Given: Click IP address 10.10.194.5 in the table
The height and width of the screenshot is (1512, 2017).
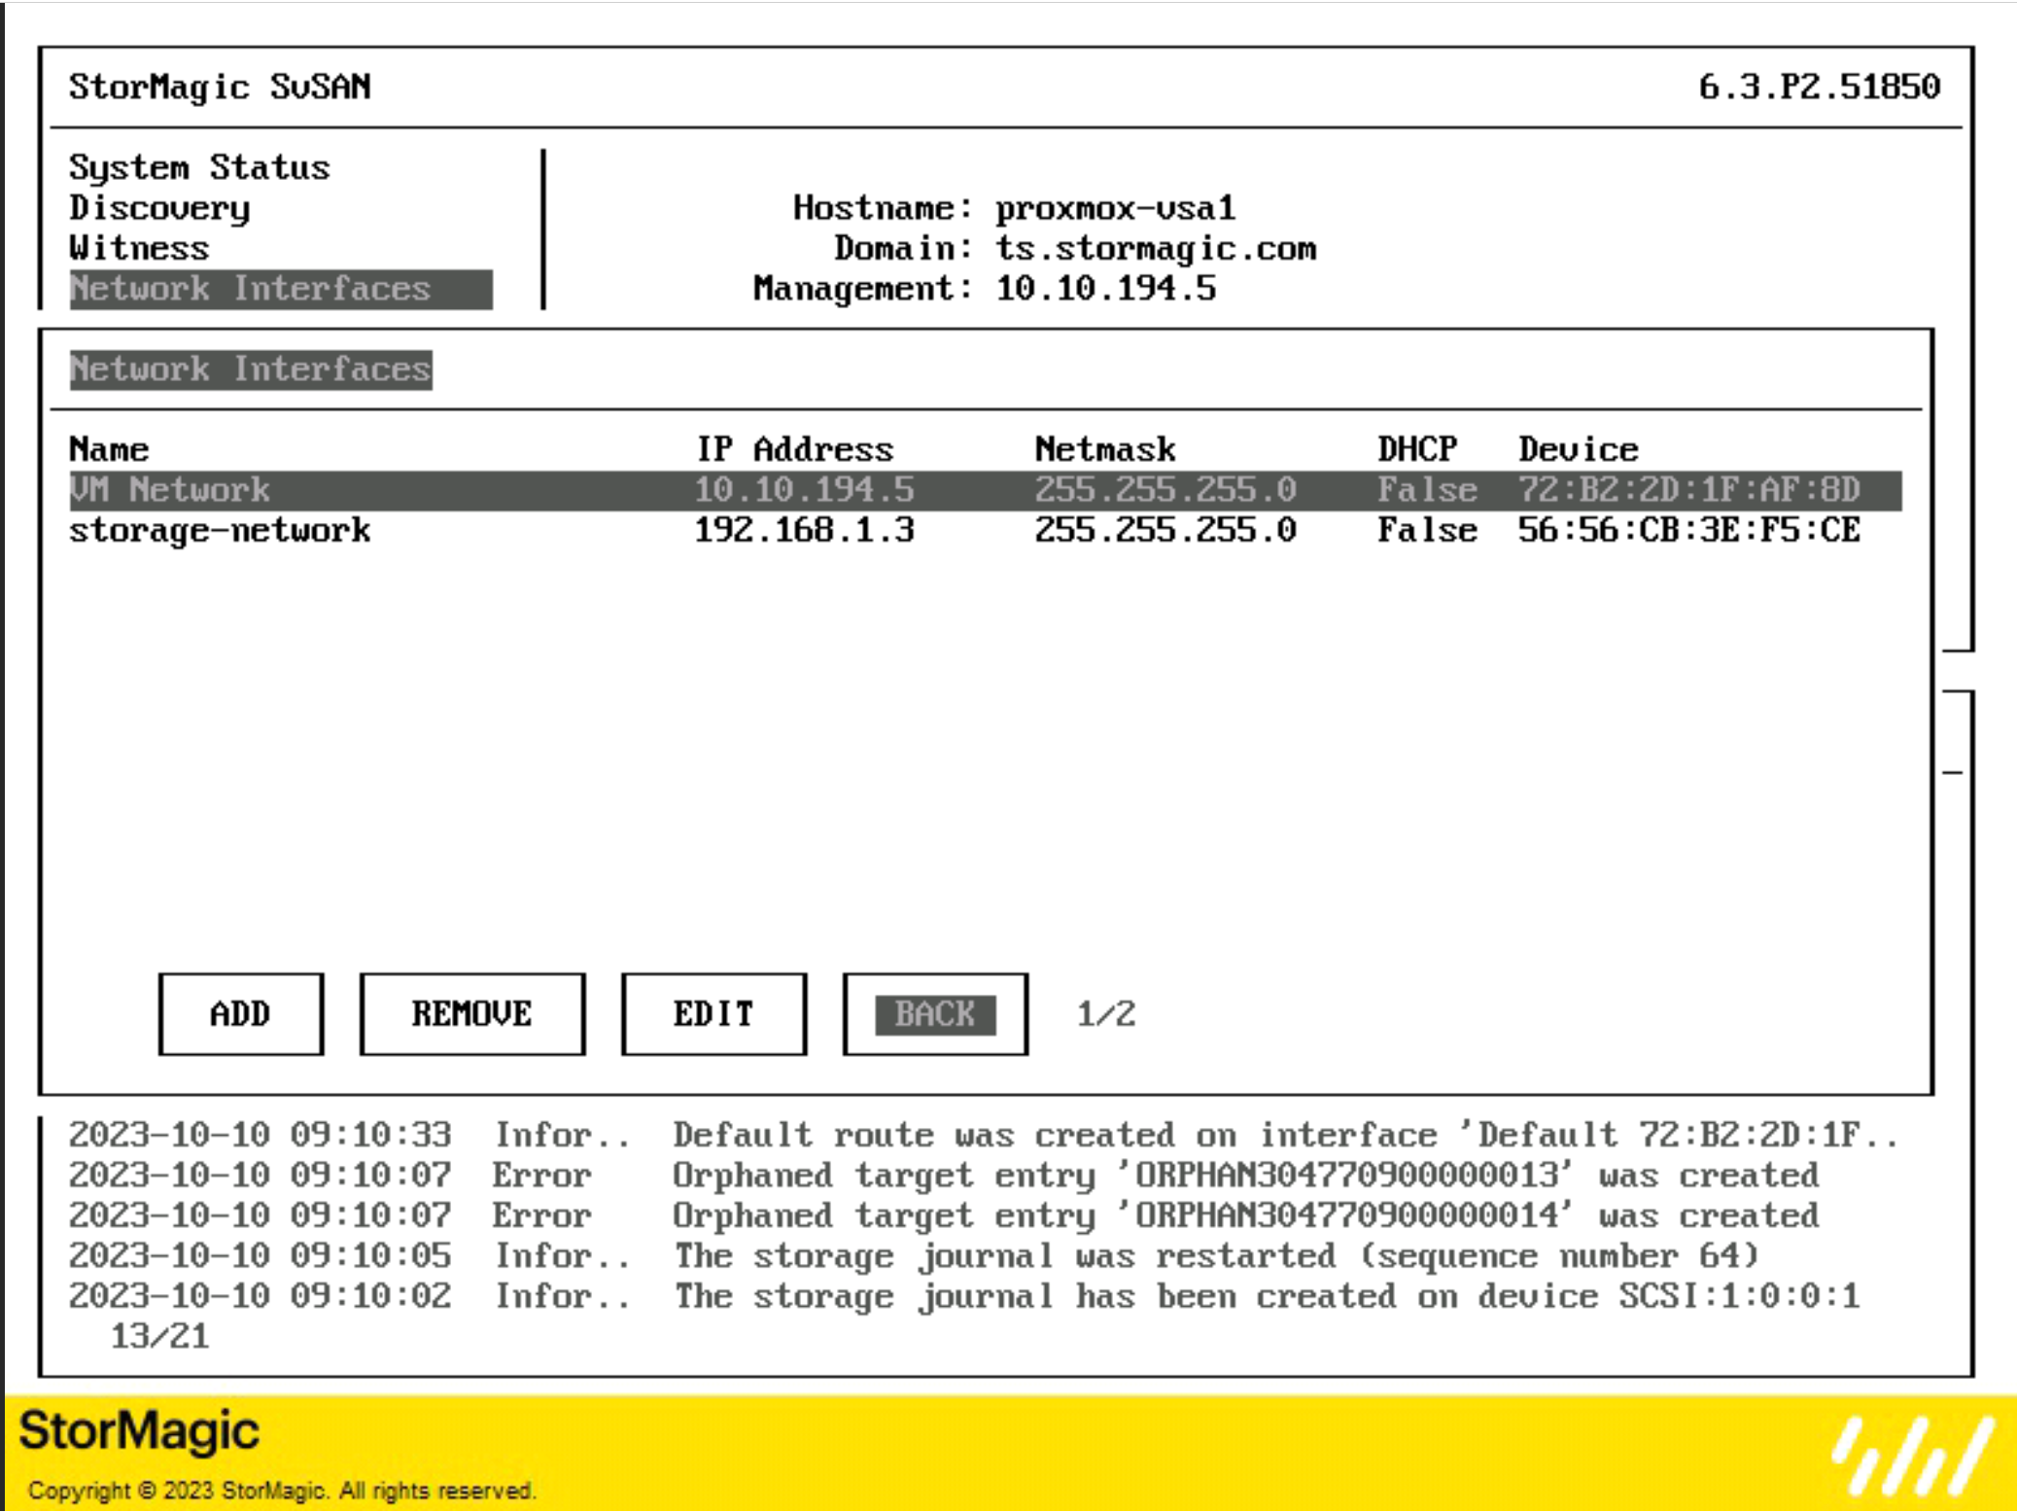Looking at the screenshot, I should (x=805, y=490).
